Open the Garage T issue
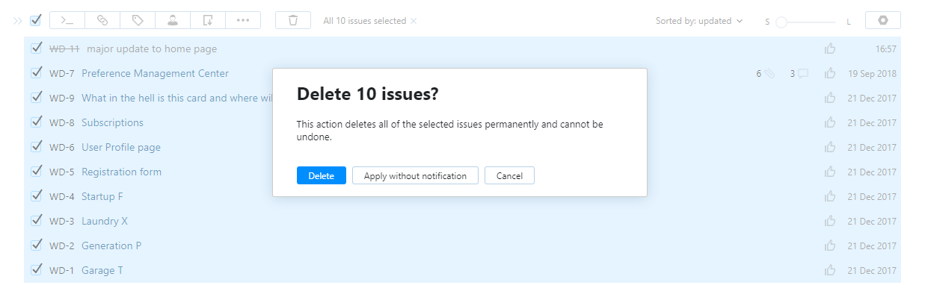 point(102,271)
